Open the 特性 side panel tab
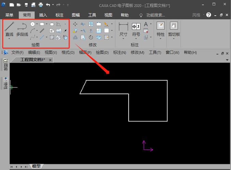The height and width of the screenshot is (170, 231). point(5,83)
